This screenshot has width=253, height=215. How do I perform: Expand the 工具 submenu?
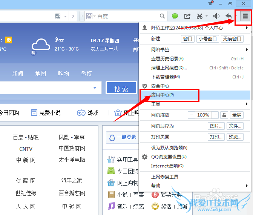point(247,104)
